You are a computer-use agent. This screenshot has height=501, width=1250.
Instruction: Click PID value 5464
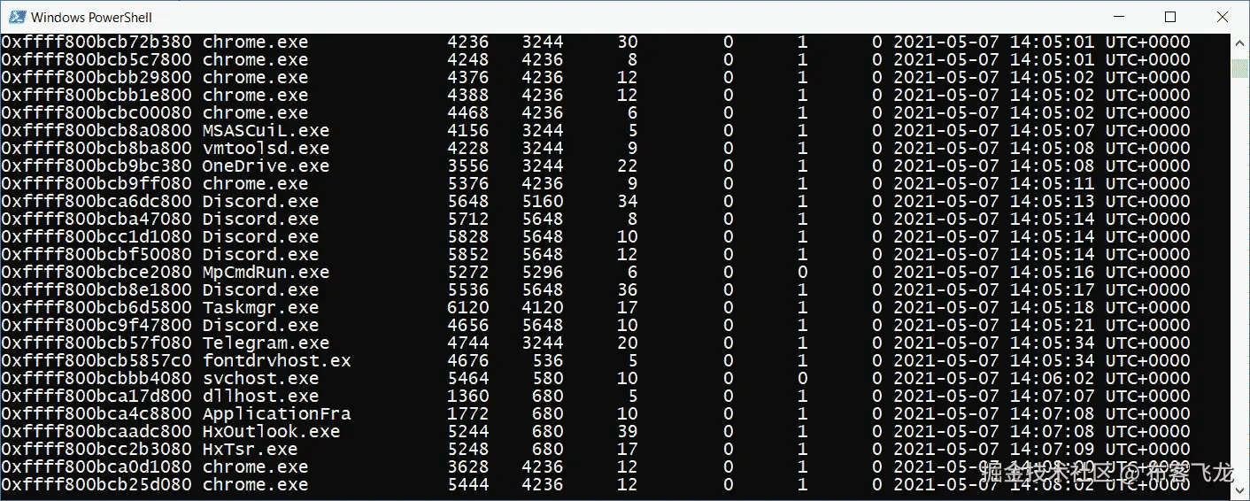tap(467, 378)
